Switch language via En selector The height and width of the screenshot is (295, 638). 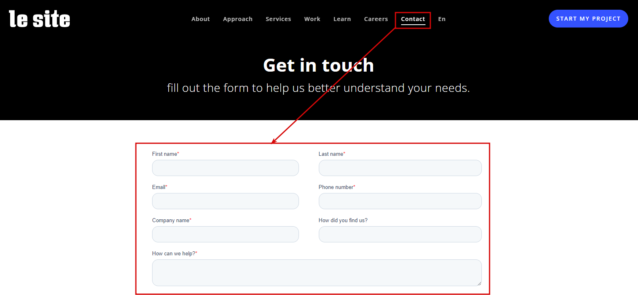point(442,19)
